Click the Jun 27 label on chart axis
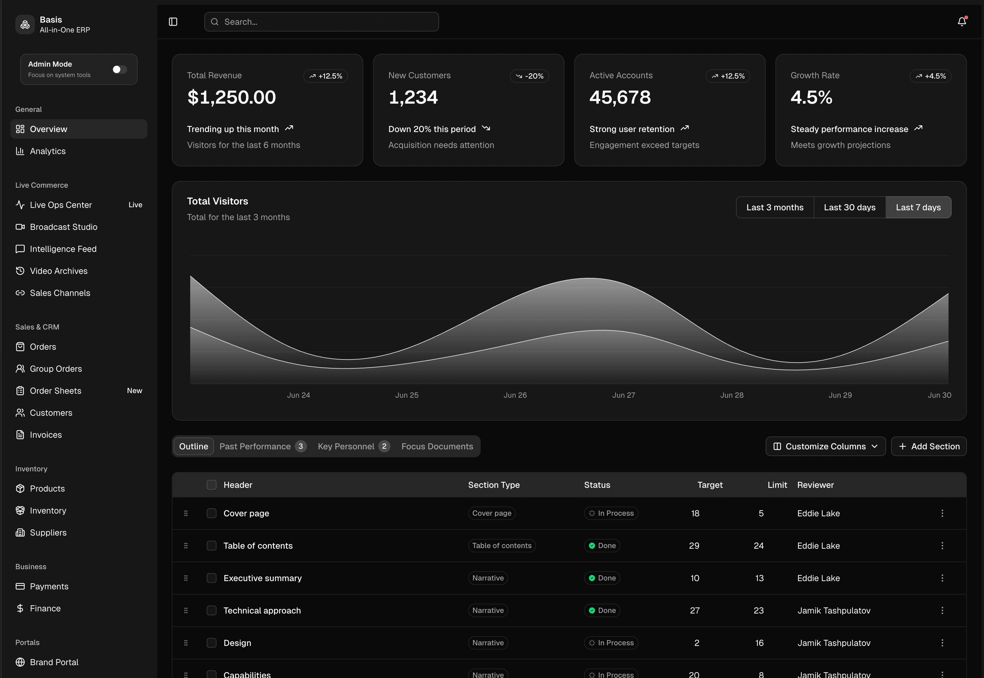Screen dimensions: 984x678 tap(623, 395)
